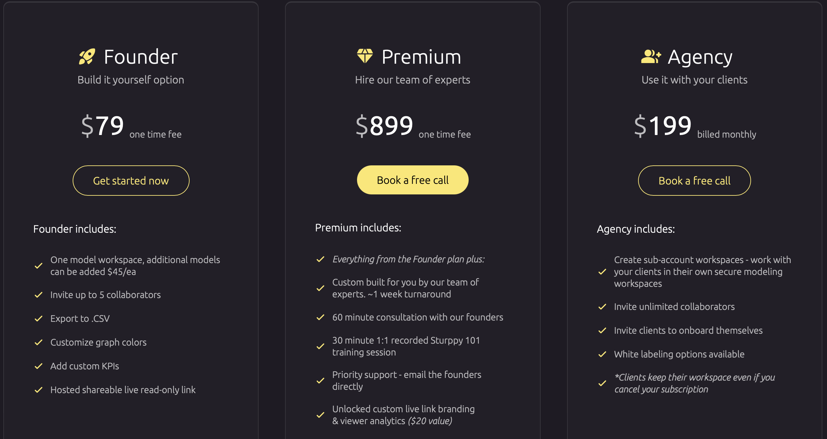Image resolution: width=827 pixels, height=439 pixels.
Task: Click Get started now button
Action: (x=131, y=181)
